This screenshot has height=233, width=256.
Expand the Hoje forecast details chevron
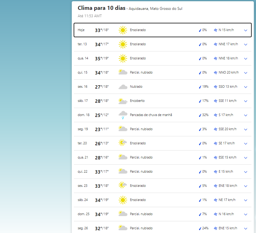click(x=246, y=30)
